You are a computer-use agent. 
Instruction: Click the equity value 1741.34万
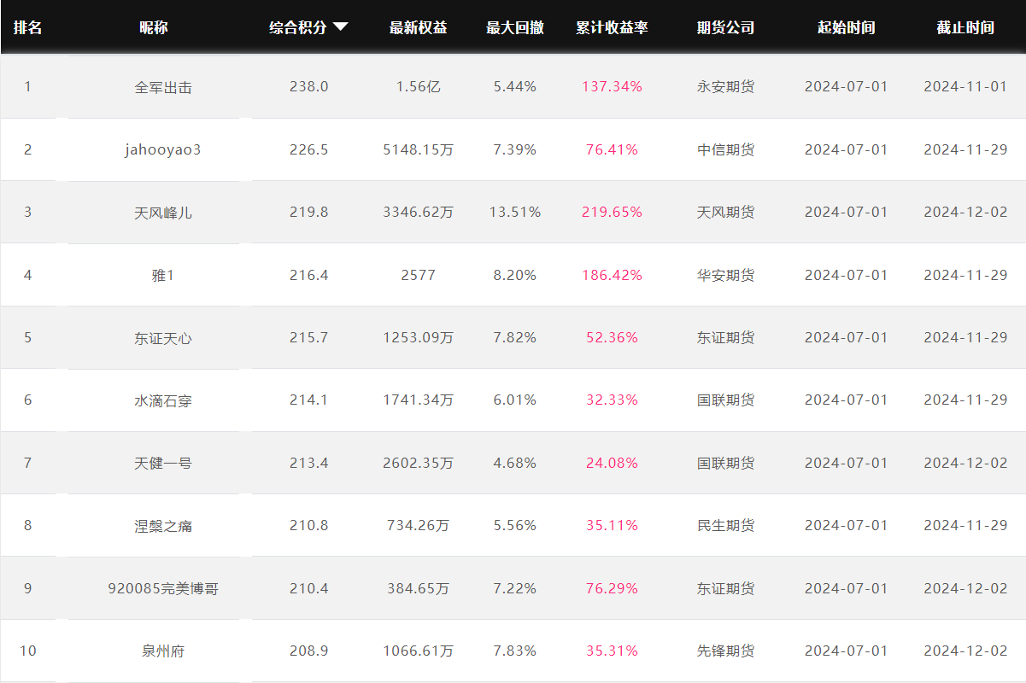[x=419, y=400]
